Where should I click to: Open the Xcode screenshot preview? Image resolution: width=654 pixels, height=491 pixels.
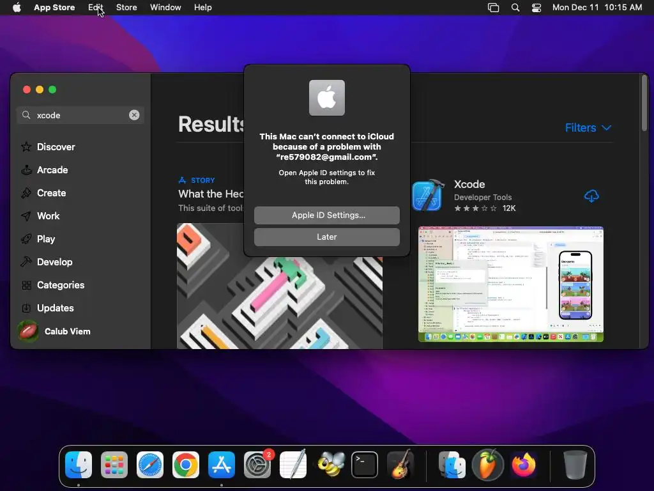click(x=510, y=284)
